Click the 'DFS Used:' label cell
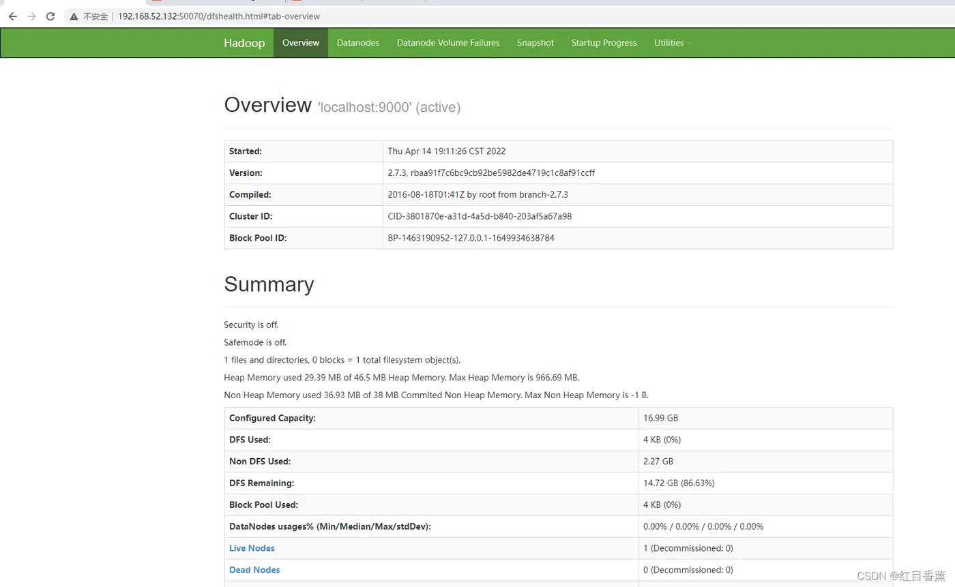The height and width of the screenshot is (587, 955). point(431,440)
